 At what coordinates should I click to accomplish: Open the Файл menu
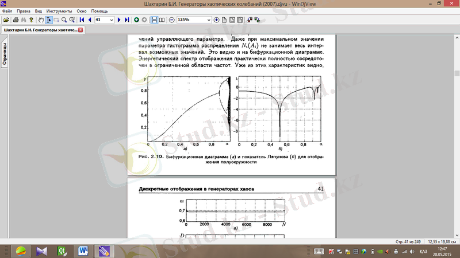pos(7,11)
